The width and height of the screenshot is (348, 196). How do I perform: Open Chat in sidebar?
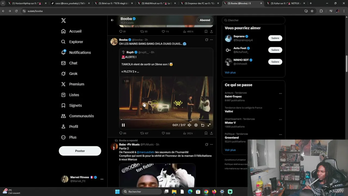69,63
